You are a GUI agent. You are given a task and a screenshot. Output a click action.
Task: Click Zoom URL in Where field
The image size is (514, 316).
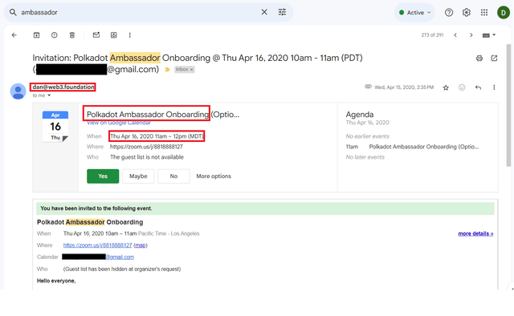(x=146, y=147)
